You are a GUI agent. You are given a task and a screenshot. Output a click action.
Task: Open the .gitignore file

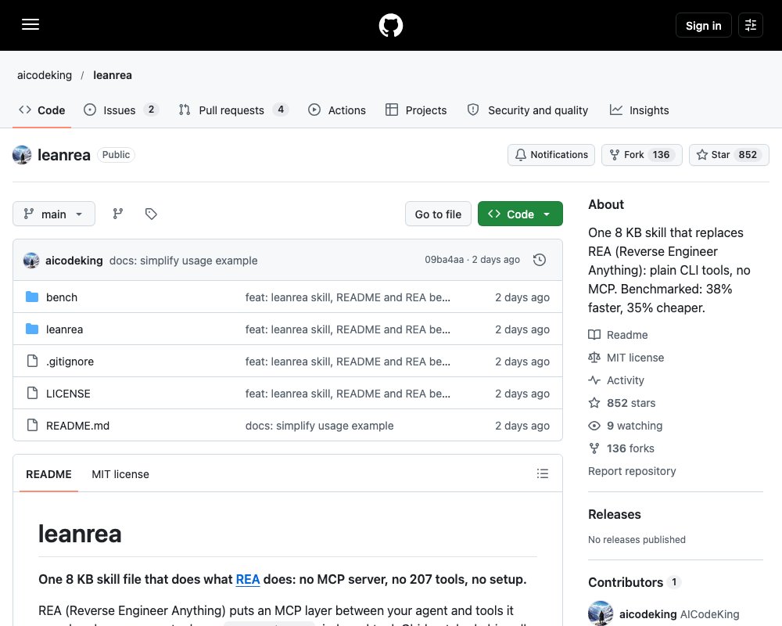[x=70, y=362]
